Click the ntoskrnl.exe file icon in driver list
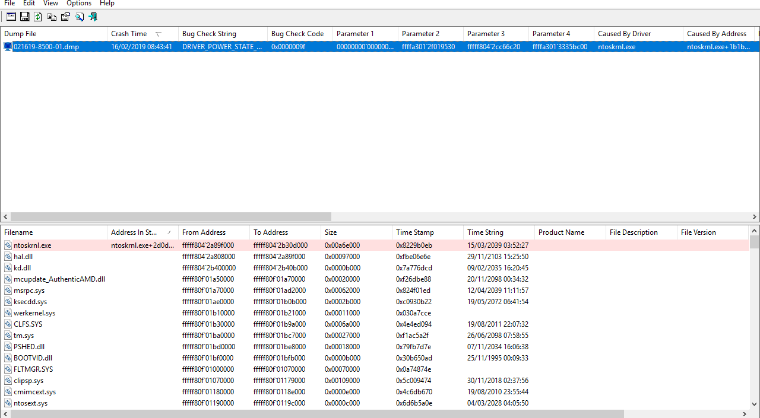The image size is (760, 418). point(8,245)
